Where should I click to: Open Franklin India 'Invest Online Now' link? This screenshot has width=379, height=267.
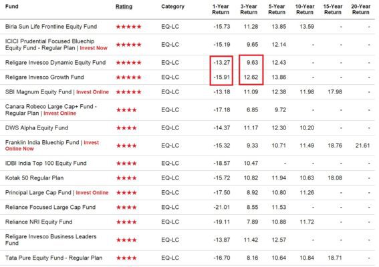[x=52, y=146]
